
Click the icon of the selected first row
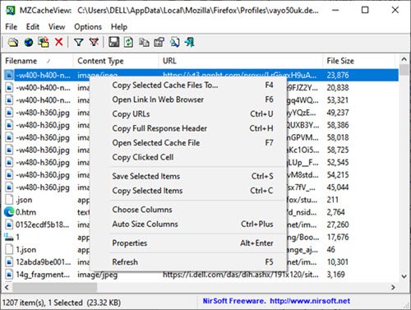pos(9,75)
